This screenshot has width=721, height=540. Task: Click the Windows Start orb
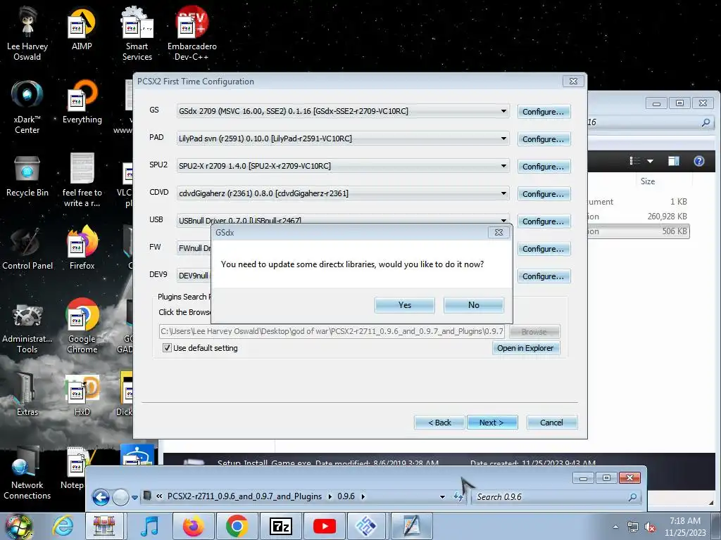[x=18, y=526]
